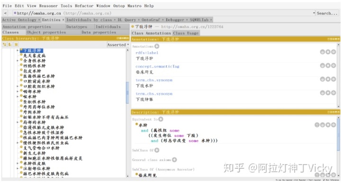Select 包皮水肿 in class tree
Viewport: 341px width, 183px height.
tap(32, 71)
